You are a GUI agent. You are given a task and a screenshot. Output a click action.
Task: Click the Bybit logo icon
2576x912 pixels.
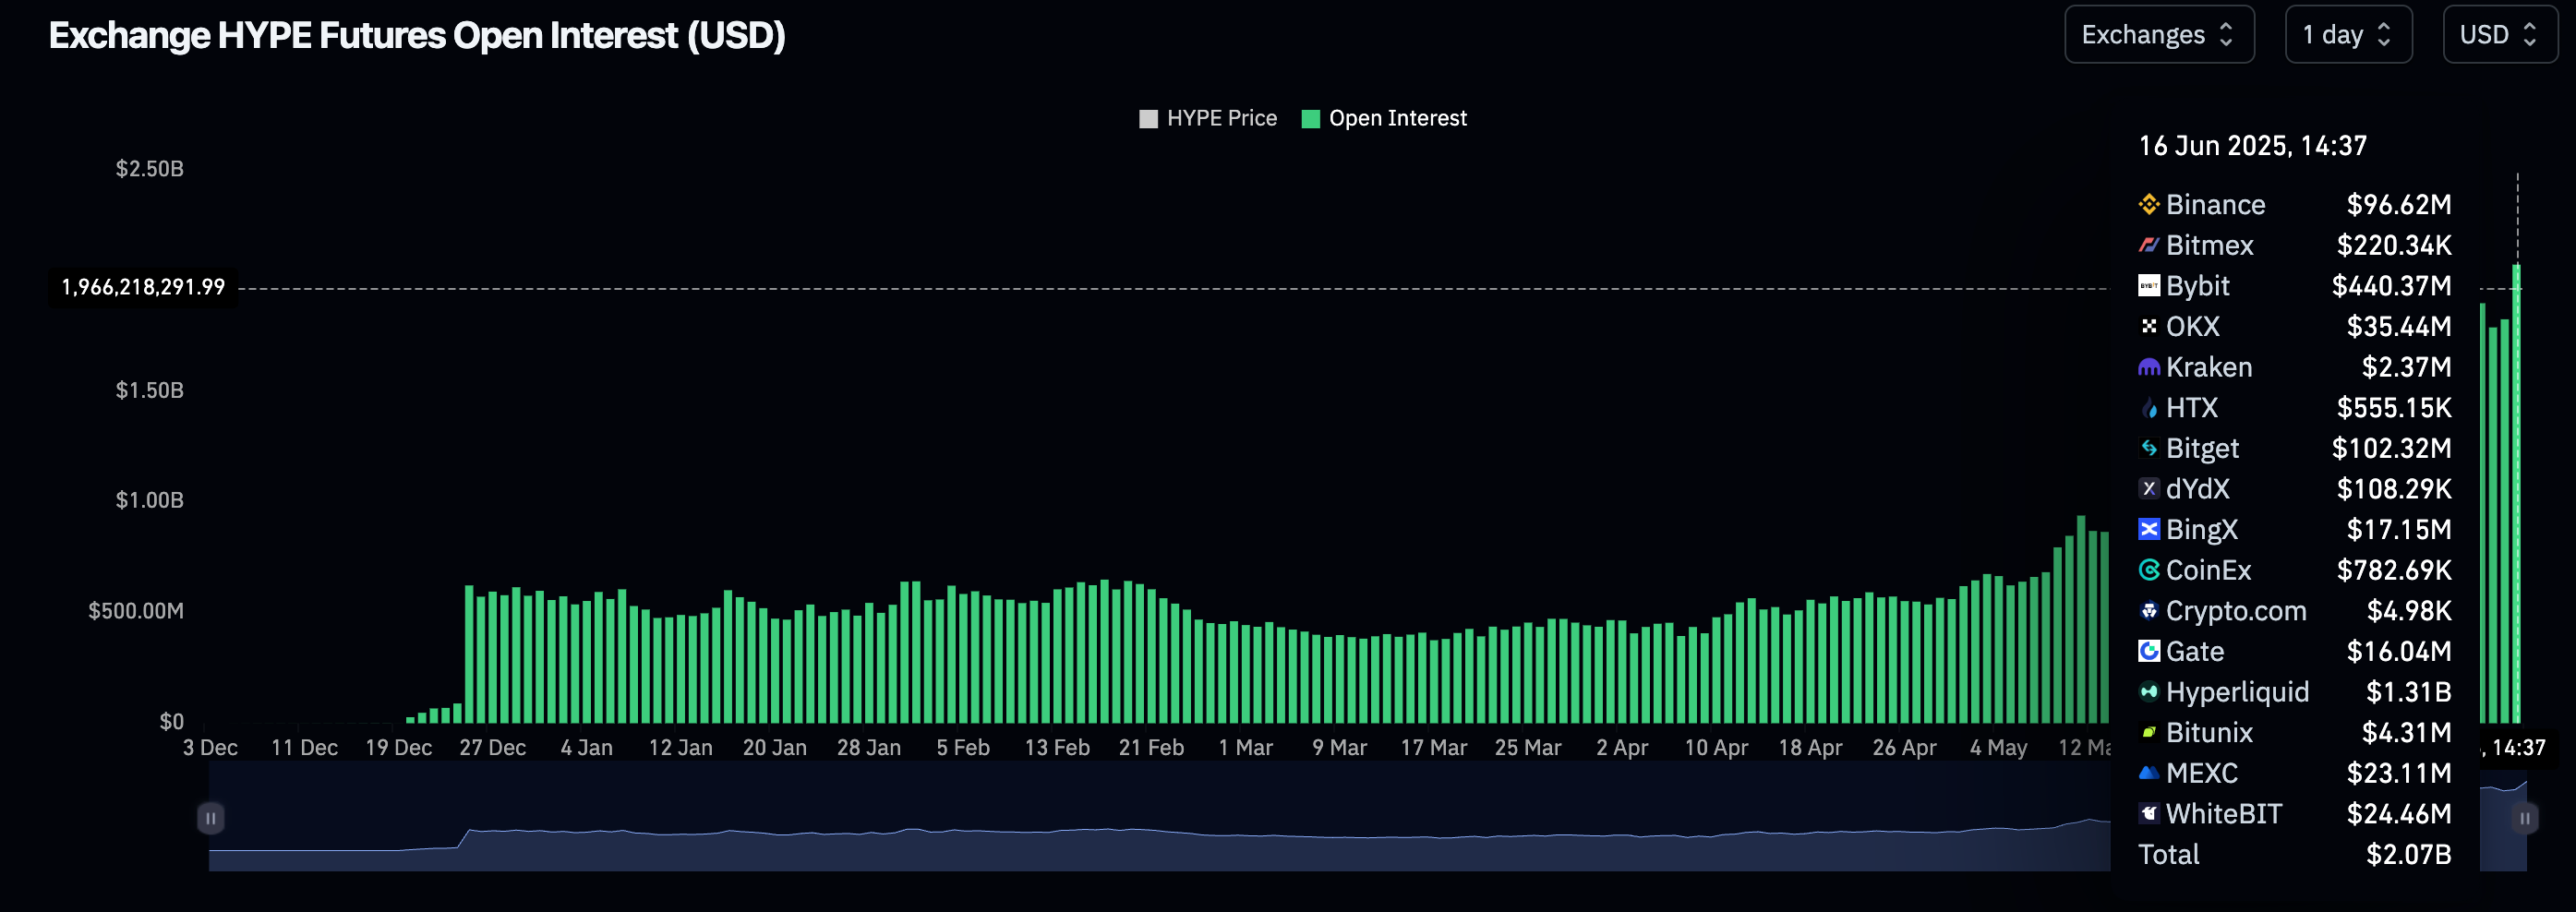coord(2148,286)
